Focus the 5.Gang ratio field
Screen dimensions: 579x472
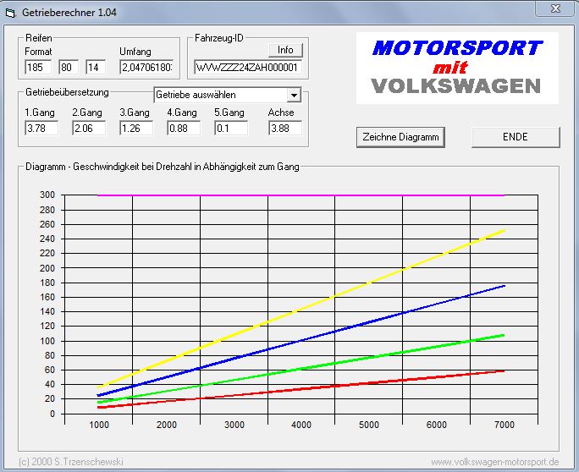230,129
